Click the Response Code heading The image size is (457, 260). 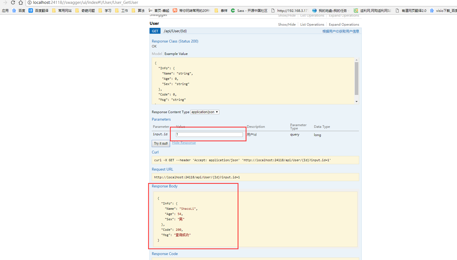(165, 254)
